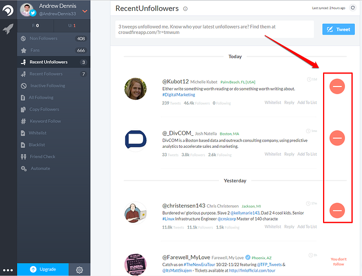Expand the Andrew Dennis account dropdown
The image size is (362, 276).
tap(84, 10)
